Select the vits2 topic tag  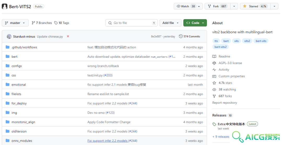[247, 41]
